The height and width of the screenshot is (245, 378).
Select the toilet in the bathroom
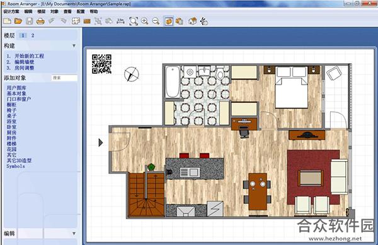tap(220, 74)
